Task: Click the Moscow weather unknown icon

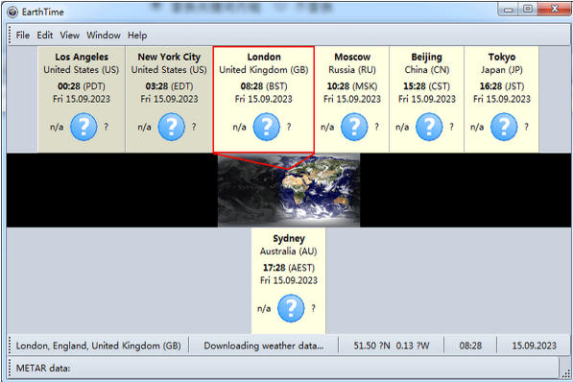Action: 354,127
